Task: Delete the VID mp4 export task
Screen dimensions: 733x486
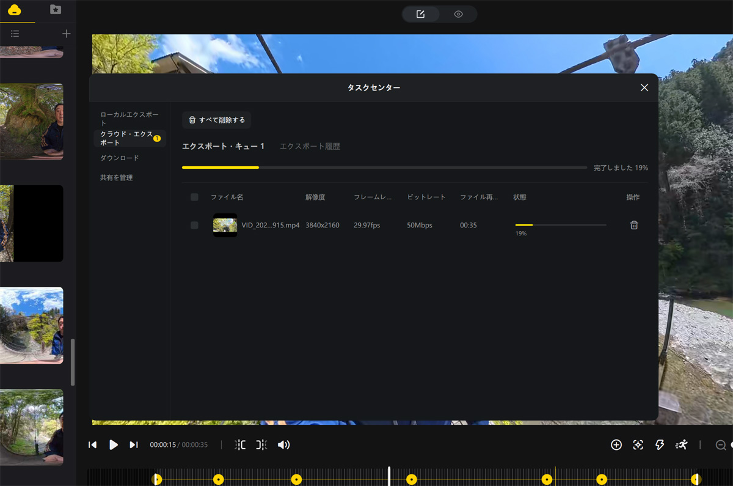Action: click(x=634, y=226)
